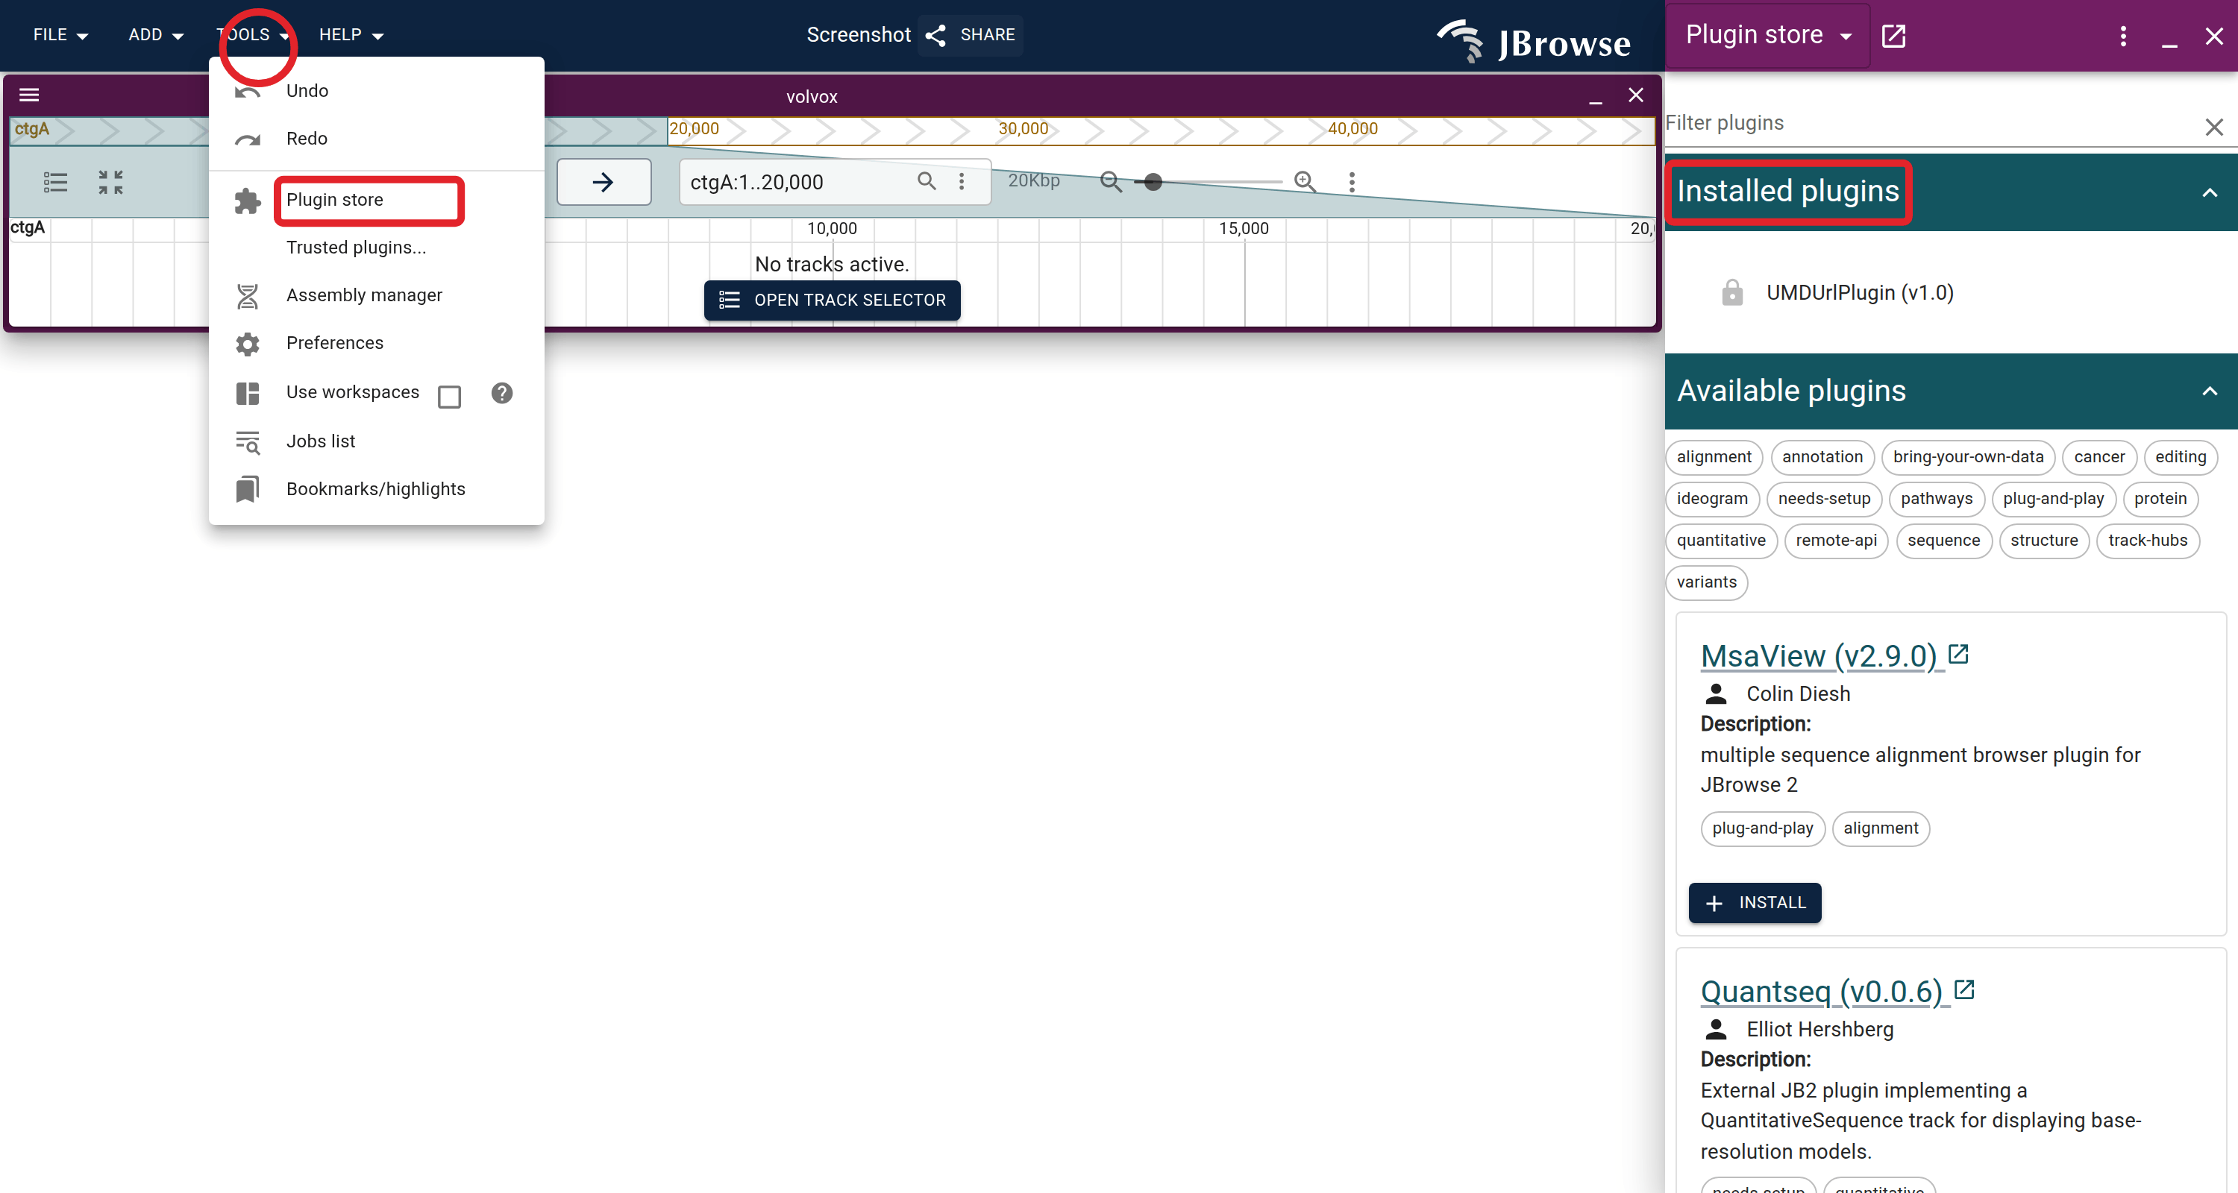
Task: Open the HELP menu dropdown
Action: (x=351, y=35)
